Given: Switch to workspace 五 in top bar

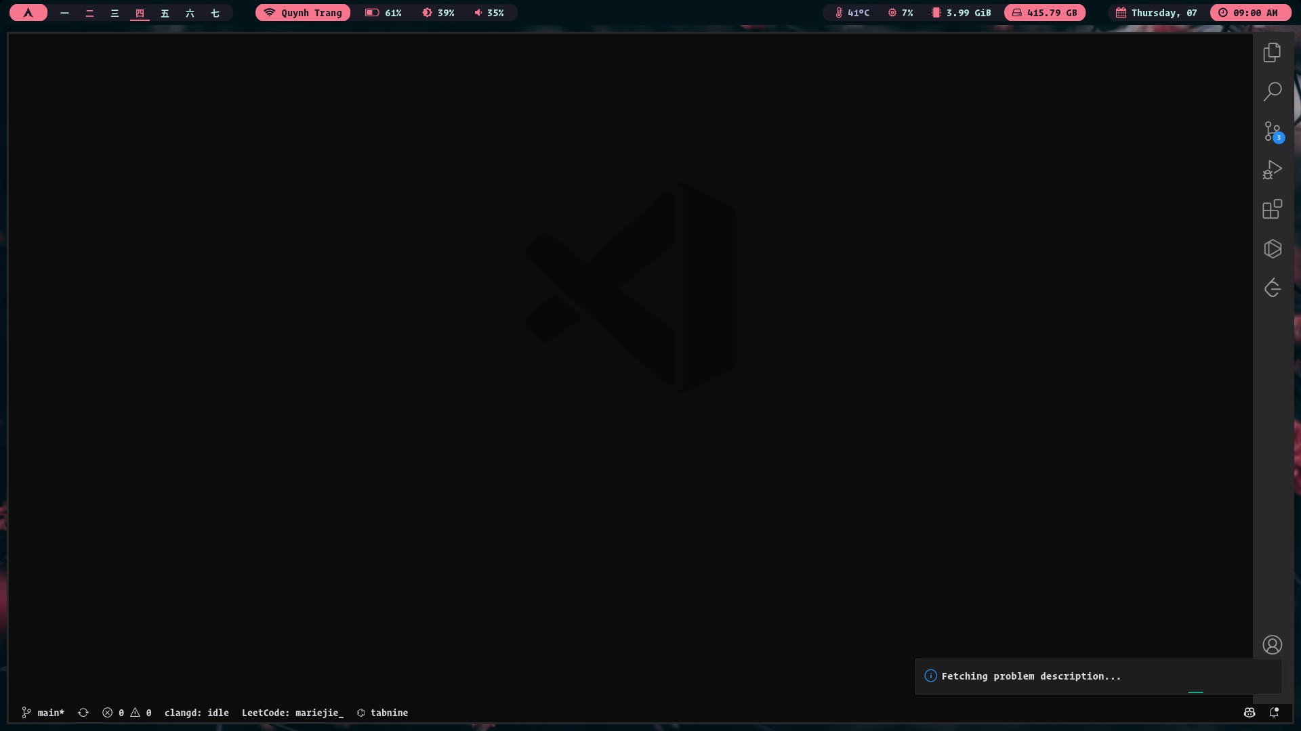Looking at the screenshot, I should (165, 13).
